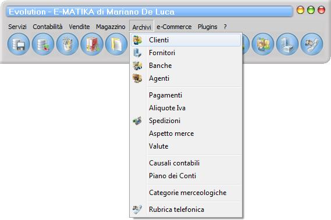Click the red and green binders toolbar icon

pyautogui.click(x=92, y=44)
